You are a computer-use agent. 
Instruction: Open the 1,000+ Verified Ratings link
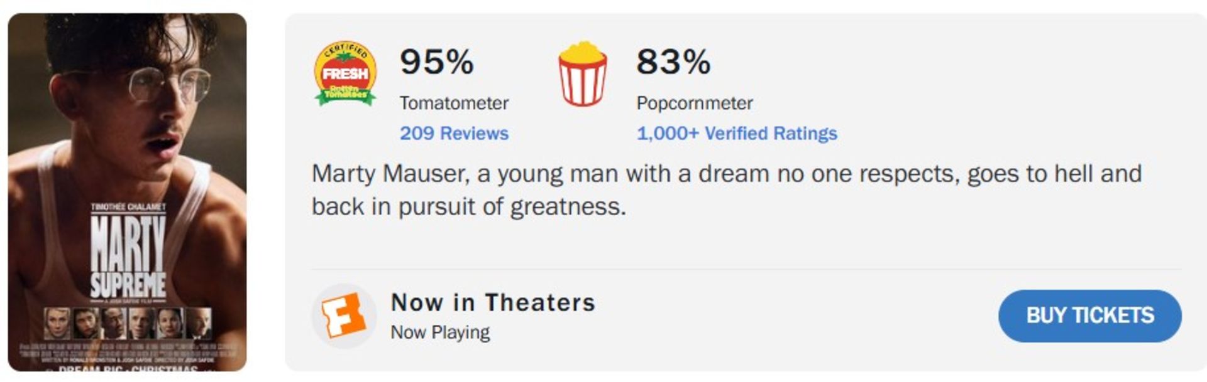coord(736,134)
